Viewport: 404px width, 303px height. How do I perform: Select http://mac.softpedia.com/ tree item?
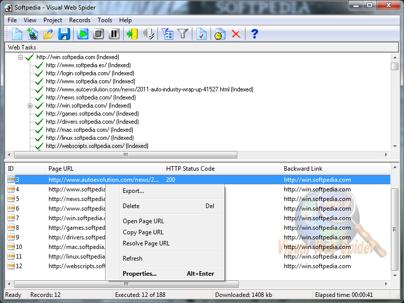(x=90, y=130)
